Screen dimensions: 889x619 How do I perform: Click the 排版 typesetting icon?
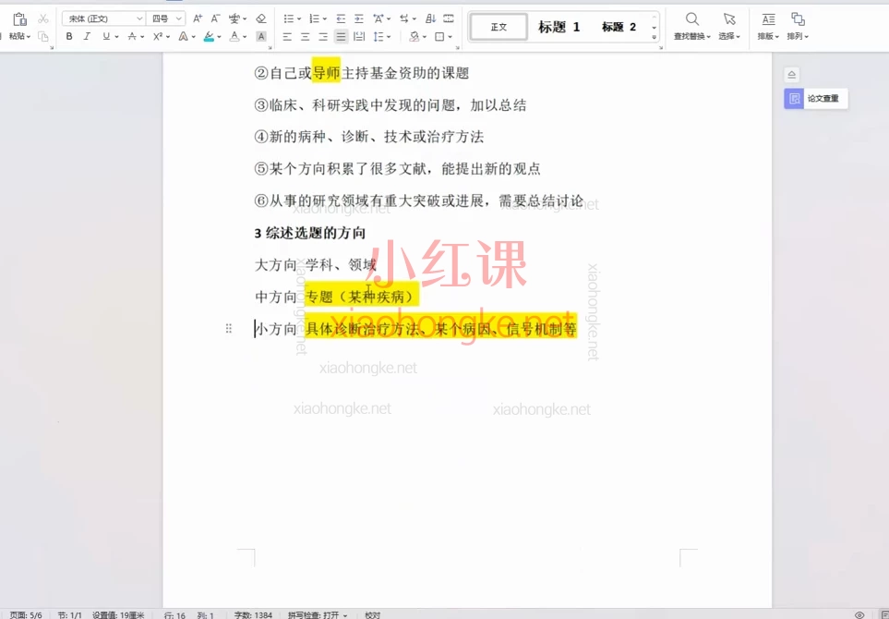click(768, 18)
